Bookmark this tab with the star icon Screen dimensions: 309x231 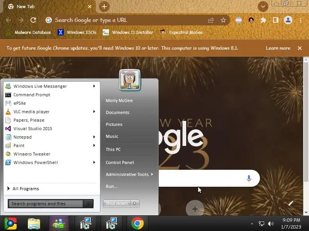coord(223,20)
